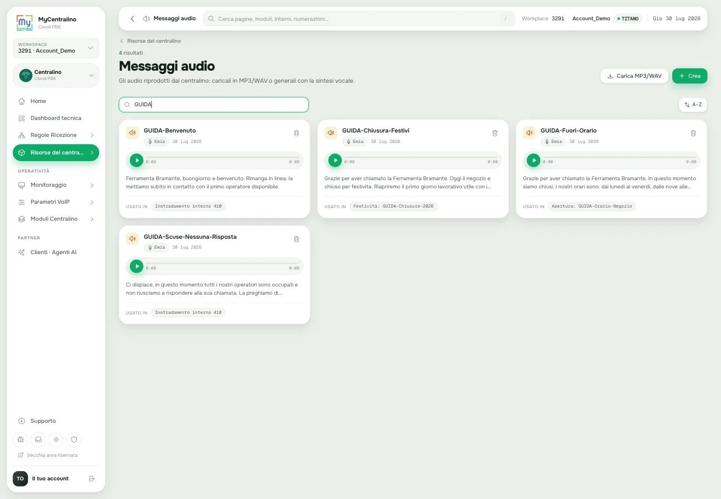The image size is (721, 499).
Task: Open the inbox icon in sidebar footer
Action: tap(38, 439)
